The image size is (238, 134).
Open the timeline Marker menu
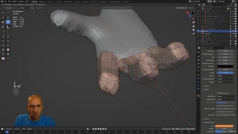coord(29,129)
